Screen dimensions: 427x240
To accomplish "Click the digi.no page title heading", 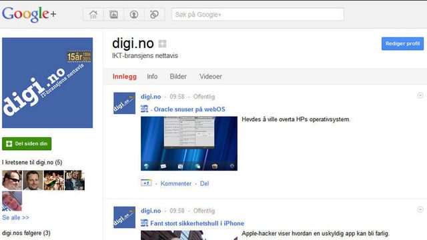I will point(133,43).
